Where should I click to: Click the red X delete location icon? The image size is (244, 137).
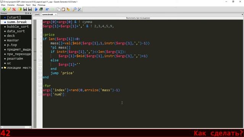14,9
